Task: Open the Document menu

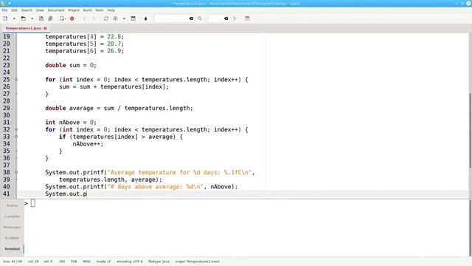Action: click(x=56, y=10)
